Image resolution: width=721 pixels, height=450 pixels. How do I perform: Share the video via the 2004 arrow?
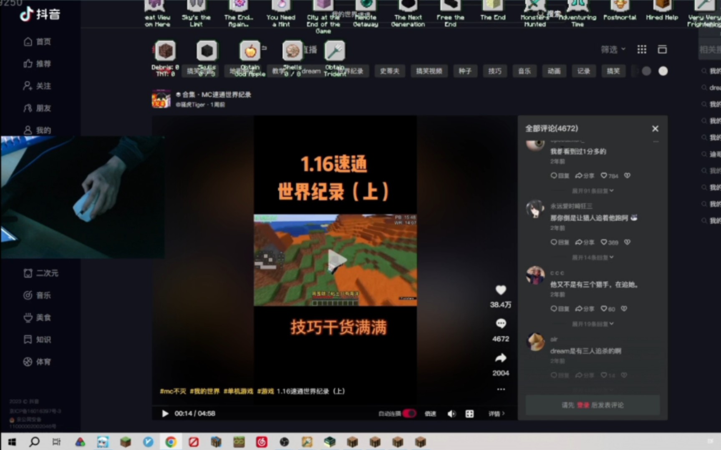501,358
